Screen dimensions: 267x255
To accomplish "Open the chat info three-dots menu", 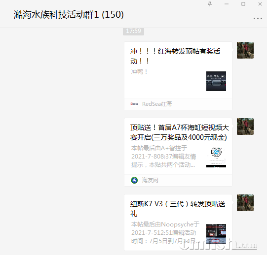I will [x=258, y=18].
